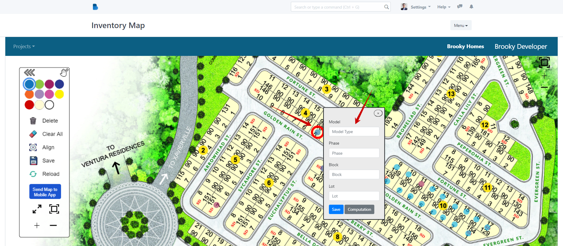This screenshot has height=246, width=563.
Task: Close the lot details popup
Action: click(x=378, y=113)
